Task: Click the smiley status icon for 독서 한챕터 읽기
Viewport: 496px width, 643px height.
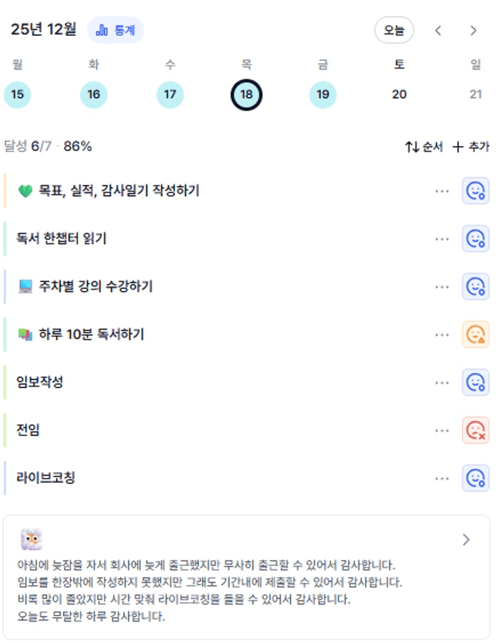Action: pos(475,239)
